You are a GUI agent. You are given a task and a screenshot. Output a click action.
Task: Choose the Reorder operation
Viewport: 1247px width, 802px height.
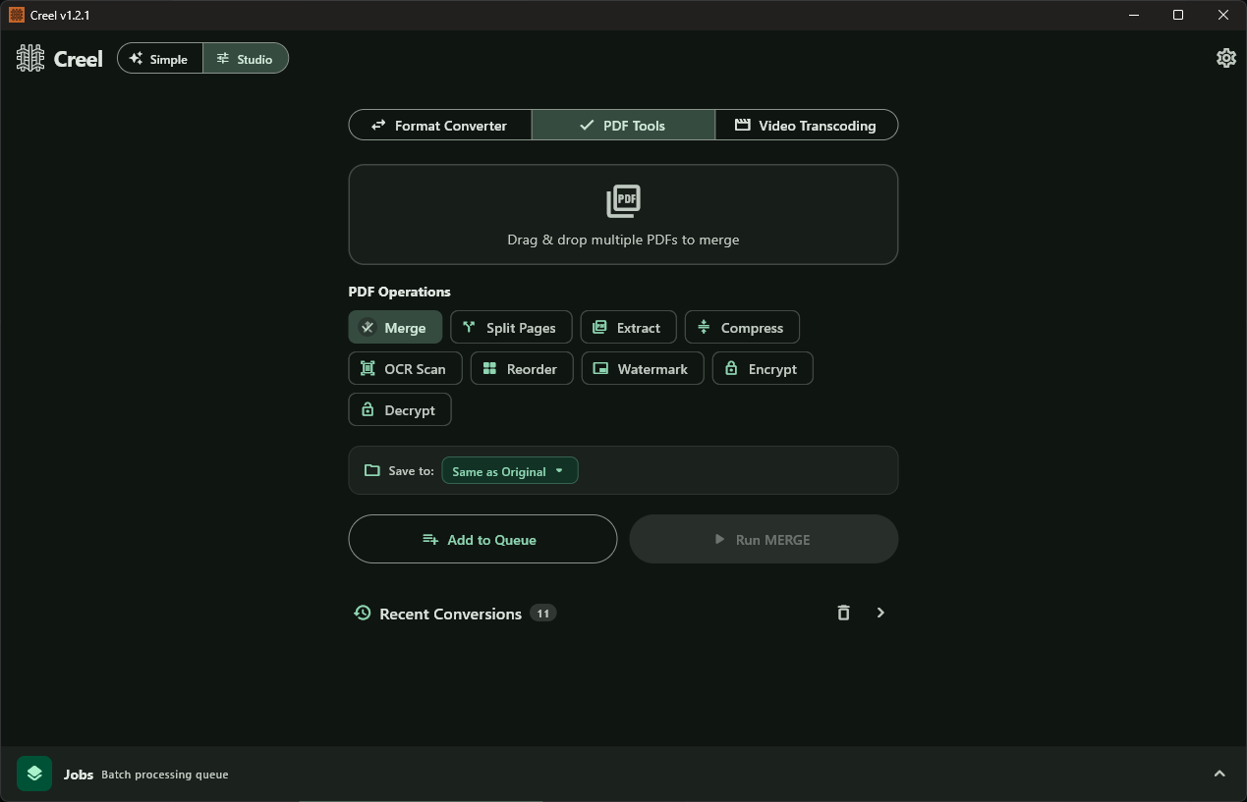(522, 368)
